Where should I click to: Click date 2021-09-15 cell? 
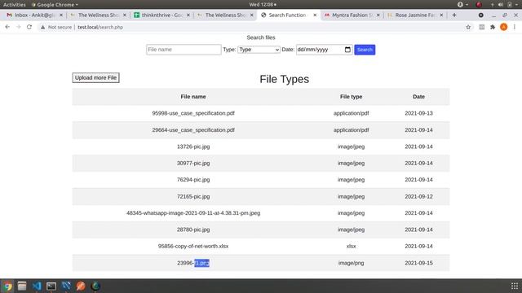click(418, 263)
